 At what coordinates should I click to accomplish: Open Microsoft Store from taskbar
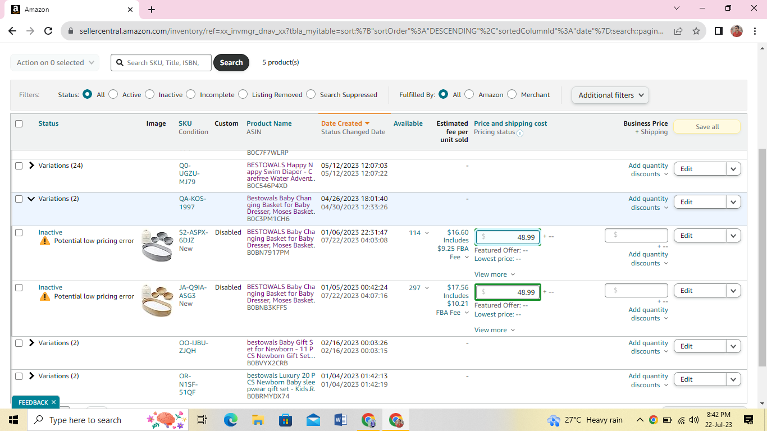click(286, 420)
